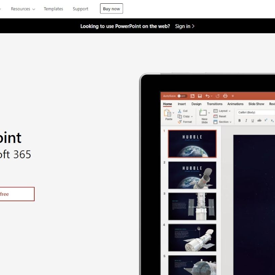Screen dimensions: 275x275
Task: Toggle Italic formatting
Action: (246, 121)
